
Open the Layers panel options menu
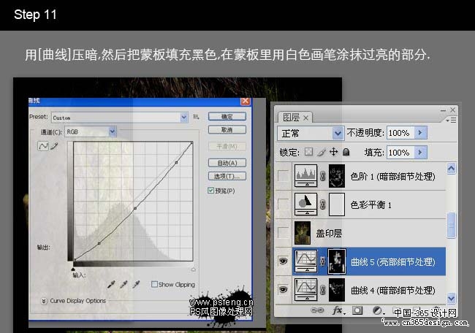tap(452, 120)
